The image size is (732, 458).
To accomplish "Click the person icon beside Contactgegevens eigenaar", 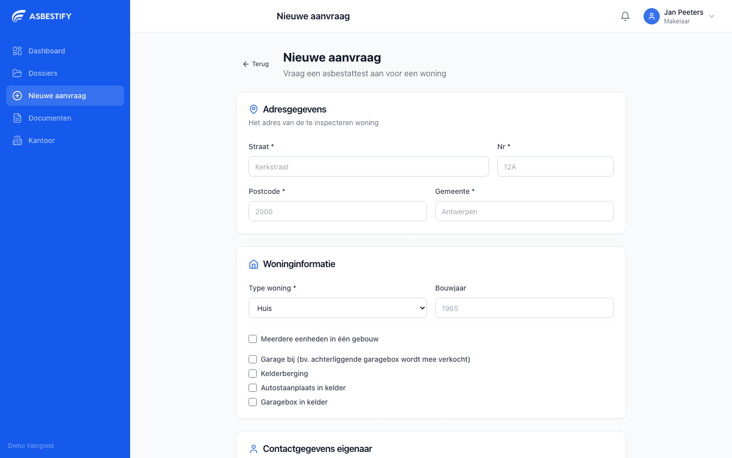I will click(254, 449).
